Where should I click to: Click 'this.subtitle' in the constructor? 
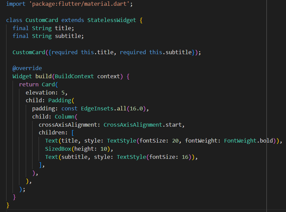click(170, 52)
